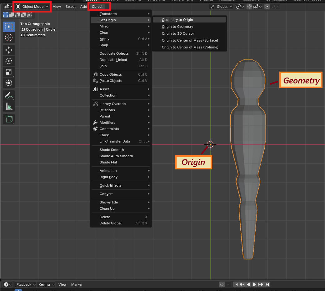Choose Origin to Center of Mass (Surface)
Image resolution: width=325 pixels, height=291 pixels.
(x=189, y=40)
